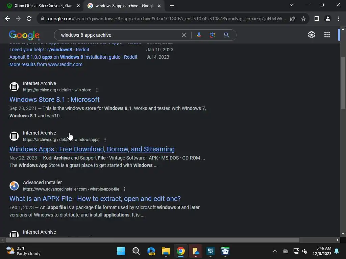Start voice search with the microphone
The image size is (346, 259).
[x=199, y=35]
